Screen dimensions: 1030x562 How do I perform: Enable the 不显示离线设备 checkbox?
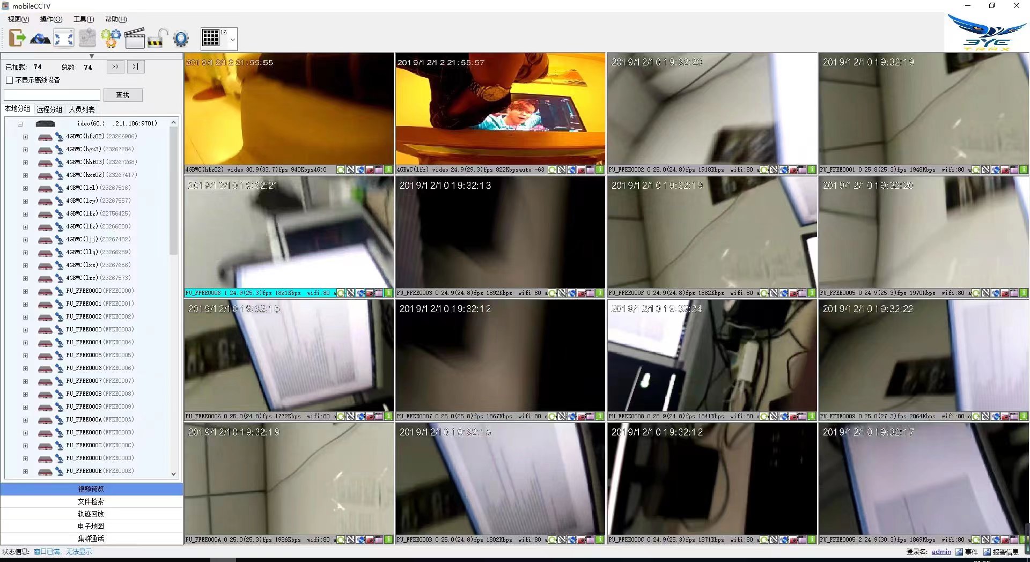click(9, 80)
